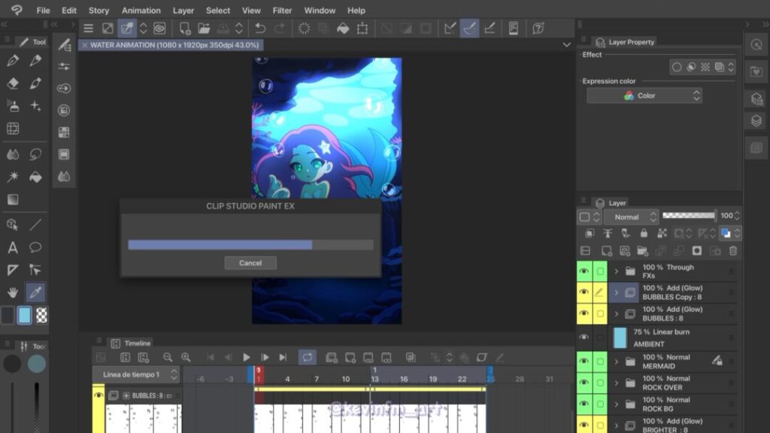Play the animation in timeline

point(247,357)
